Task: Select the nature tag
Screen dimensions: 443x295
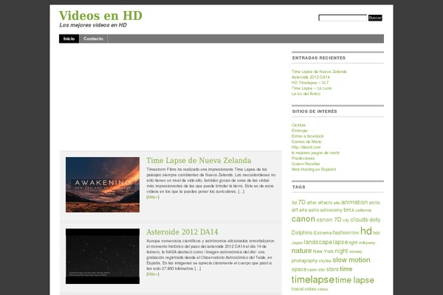Action: [301, 251]
